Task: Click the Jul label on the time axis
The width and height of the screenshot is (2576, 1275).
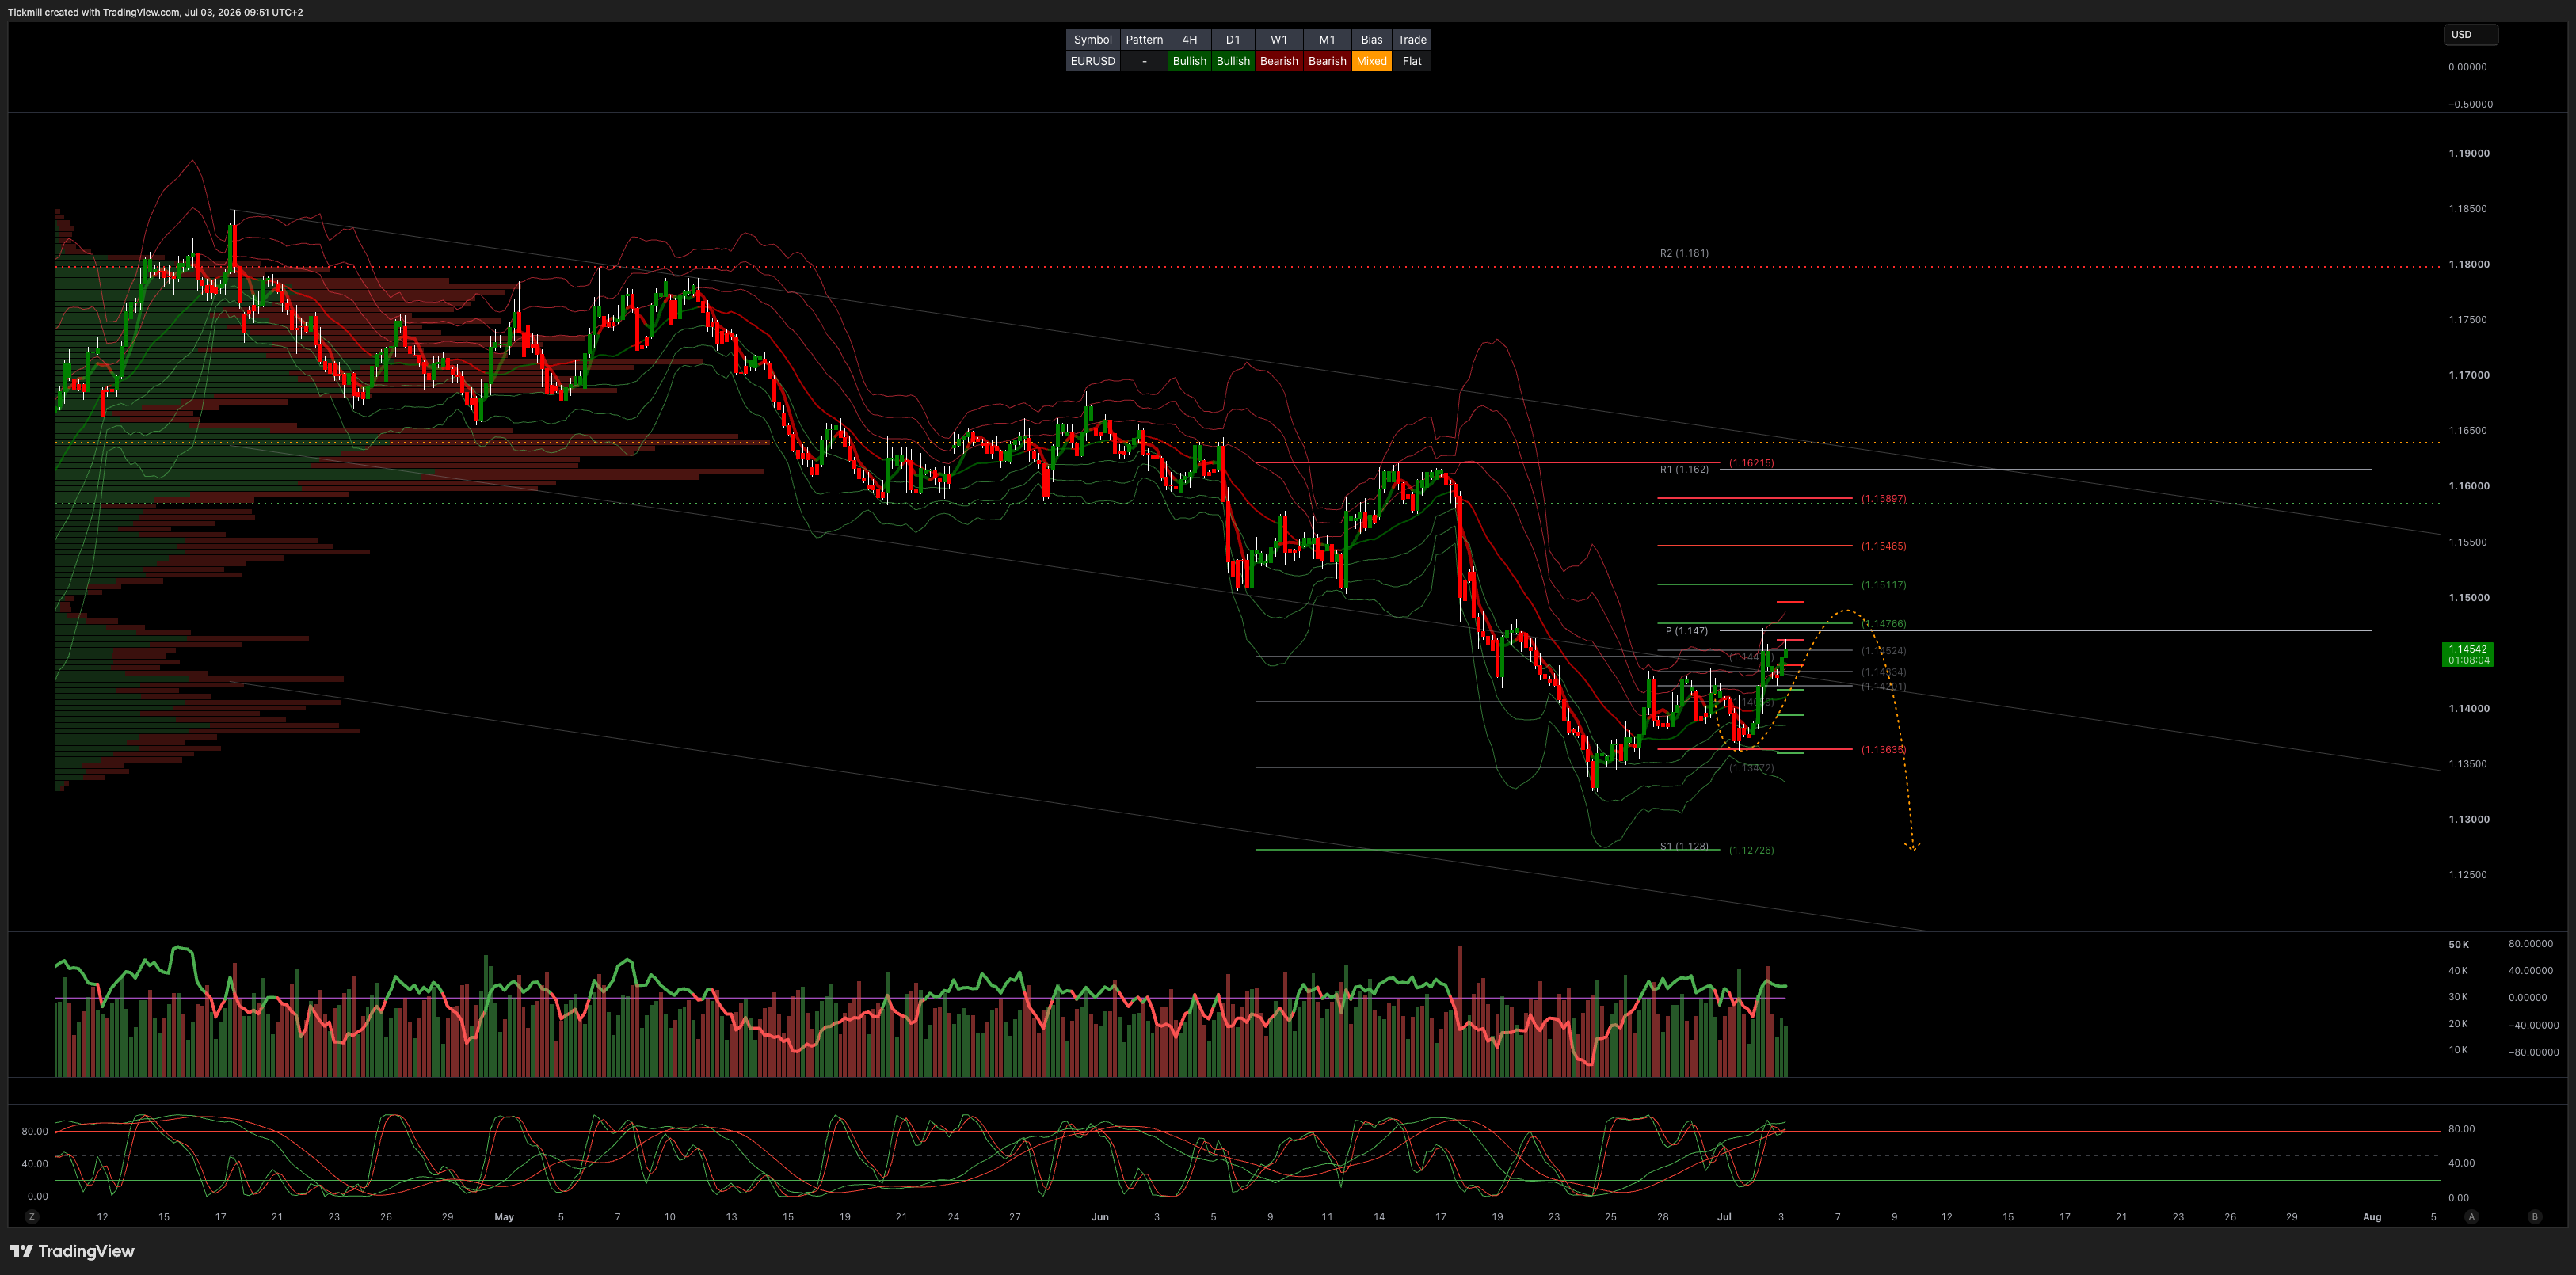Action: point(1724,1217)
